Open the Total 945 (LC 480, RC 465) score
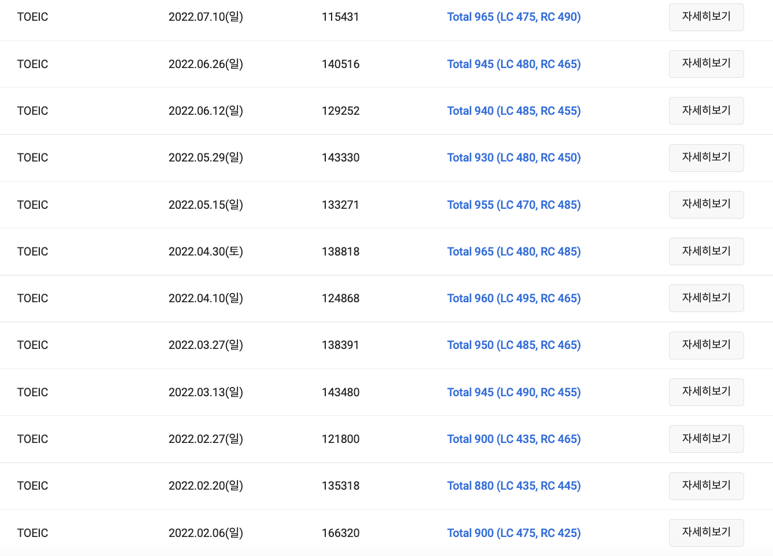The width and height of the screenshot is (773, 556). click(x=514, y=64)
